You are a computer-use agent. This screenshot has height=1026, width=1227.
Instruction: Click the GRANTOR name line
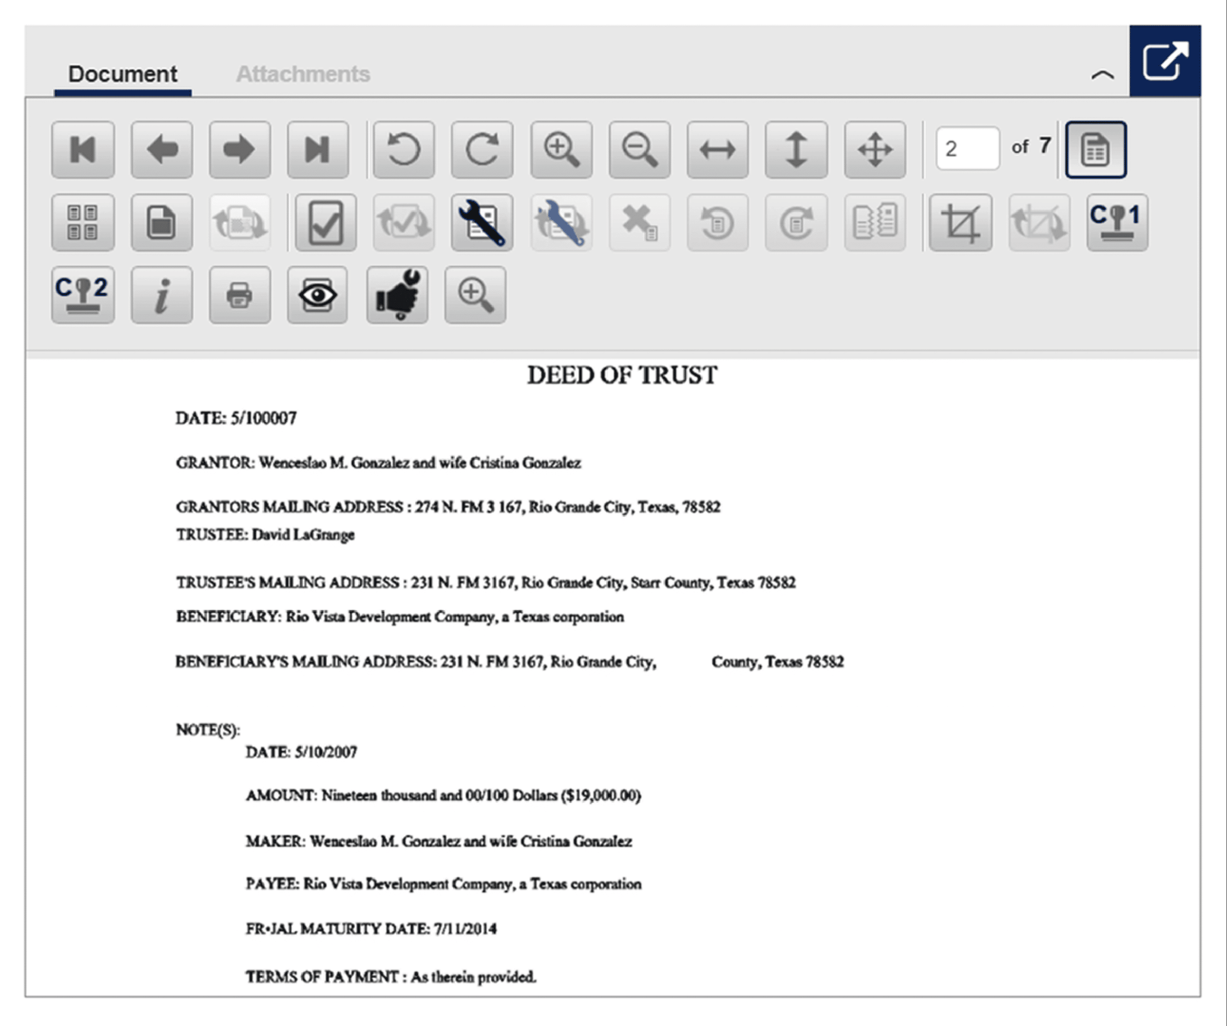coord(378,463)
